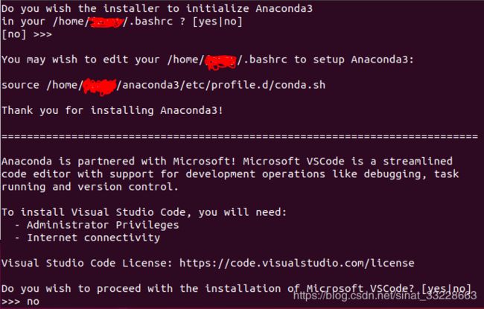Click the "[no] >>>" bashrc prompt line
Image resolution: width=484 pixels, height=309 pixels.
coord(27,34)
